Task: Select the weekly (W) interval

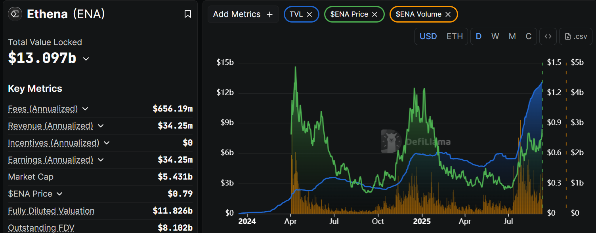Action: [x=495, y=36]
